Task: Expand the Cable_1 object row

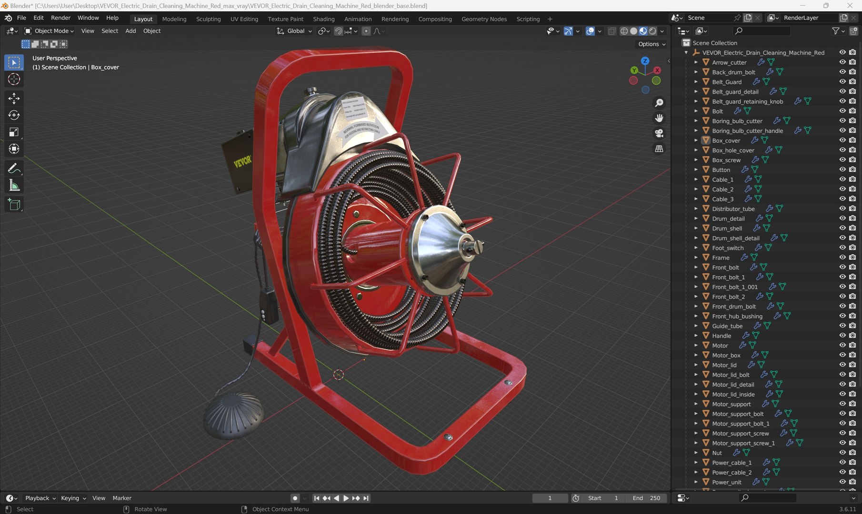Action: click(x=696, y=179)
